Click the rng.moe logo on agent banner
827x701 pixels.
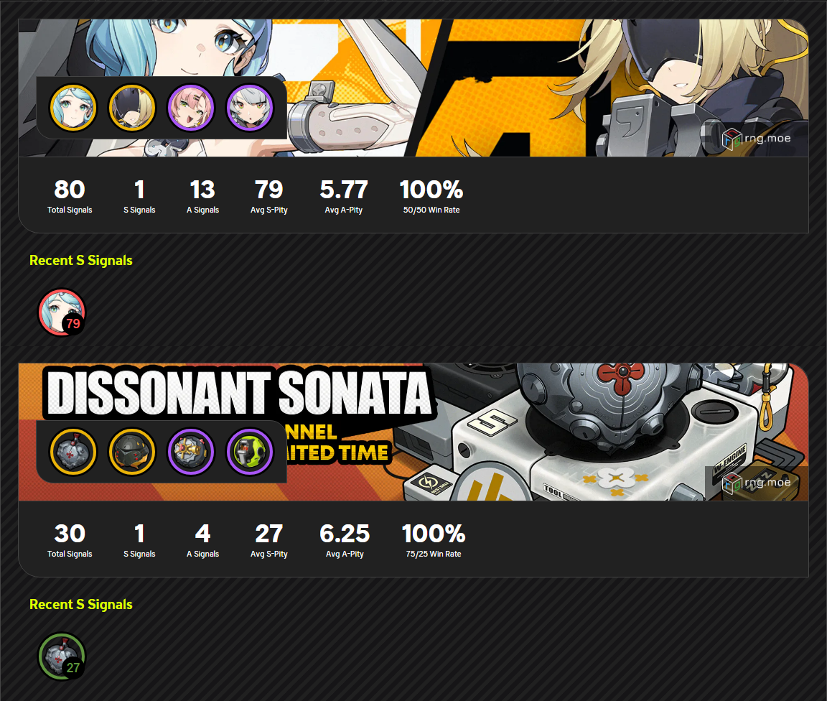click(x=757, y=139)
